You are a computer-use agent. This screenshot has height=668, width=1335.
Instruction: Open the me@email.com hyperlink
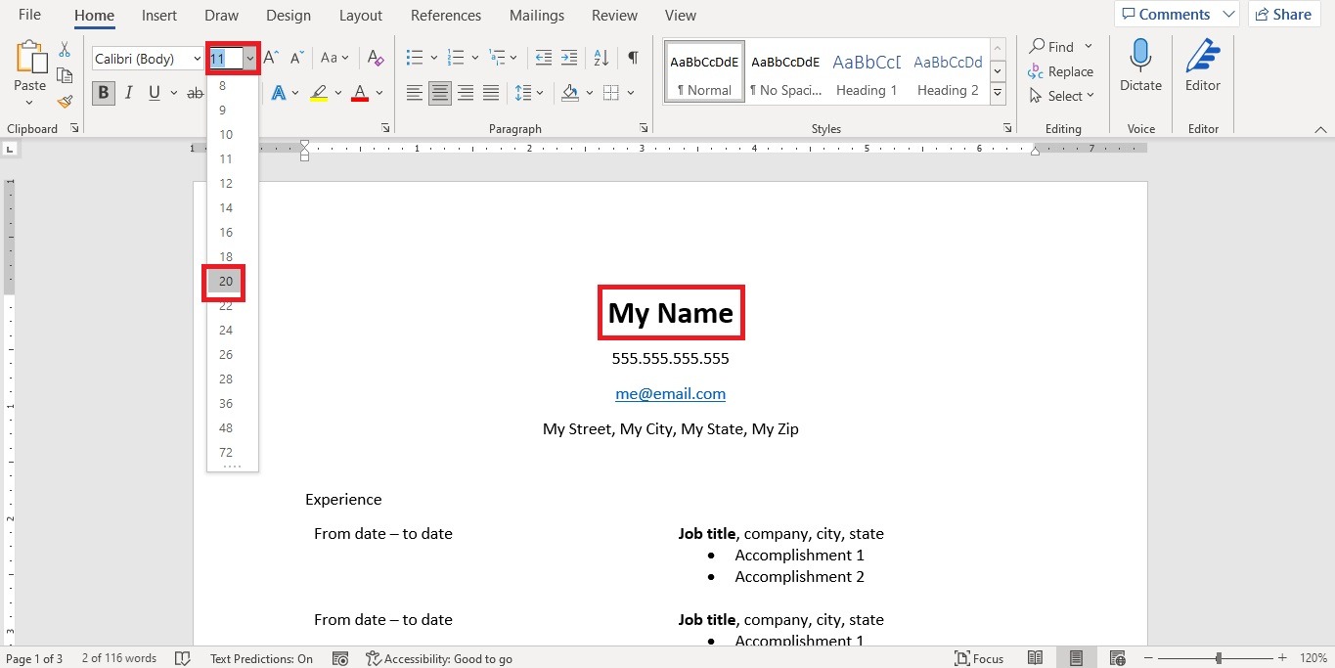point(670,394)
